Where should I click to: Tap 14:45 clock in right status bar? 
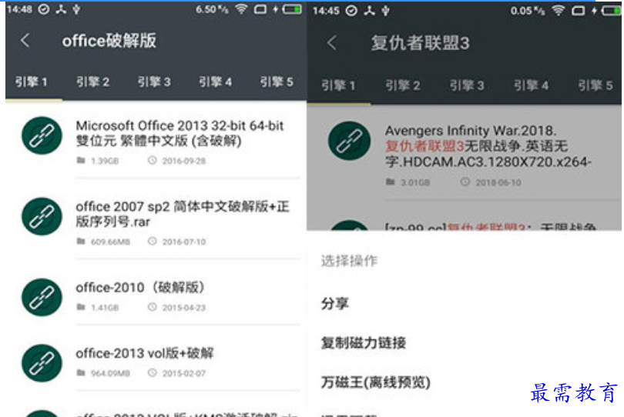326,11
